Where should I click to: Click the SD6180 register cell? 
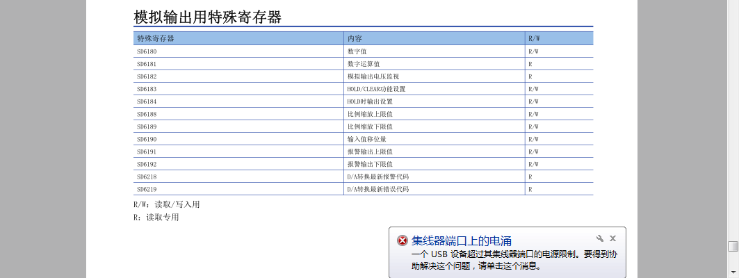click(x=147, y=51)
